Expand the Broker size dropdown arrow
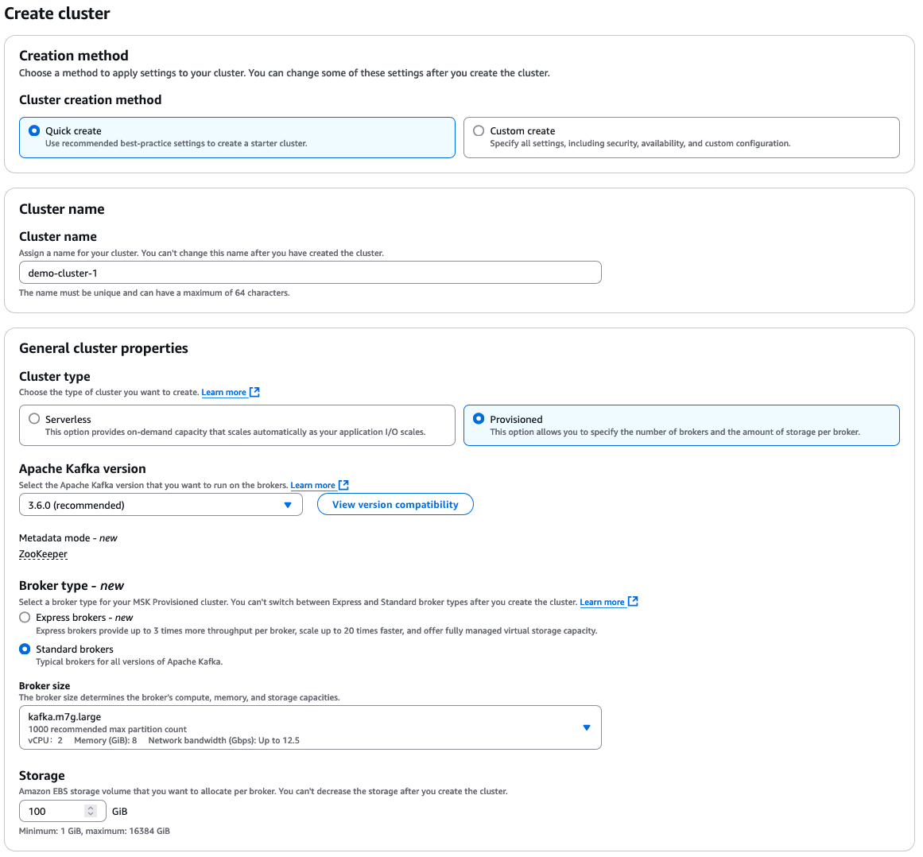Screen dimensions: 923x857 pos(586,727)
